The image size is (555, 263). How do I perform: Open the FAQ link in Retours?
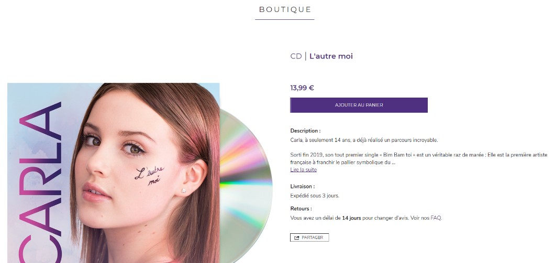pyautogui.click(x=436, y=218)
